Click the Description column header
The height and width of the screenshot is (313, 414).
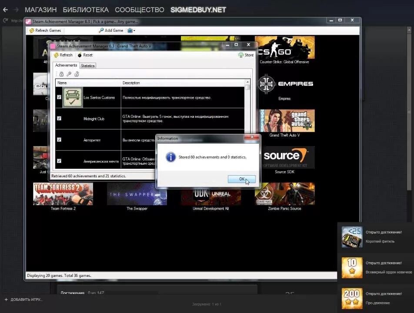pos(183,83)
